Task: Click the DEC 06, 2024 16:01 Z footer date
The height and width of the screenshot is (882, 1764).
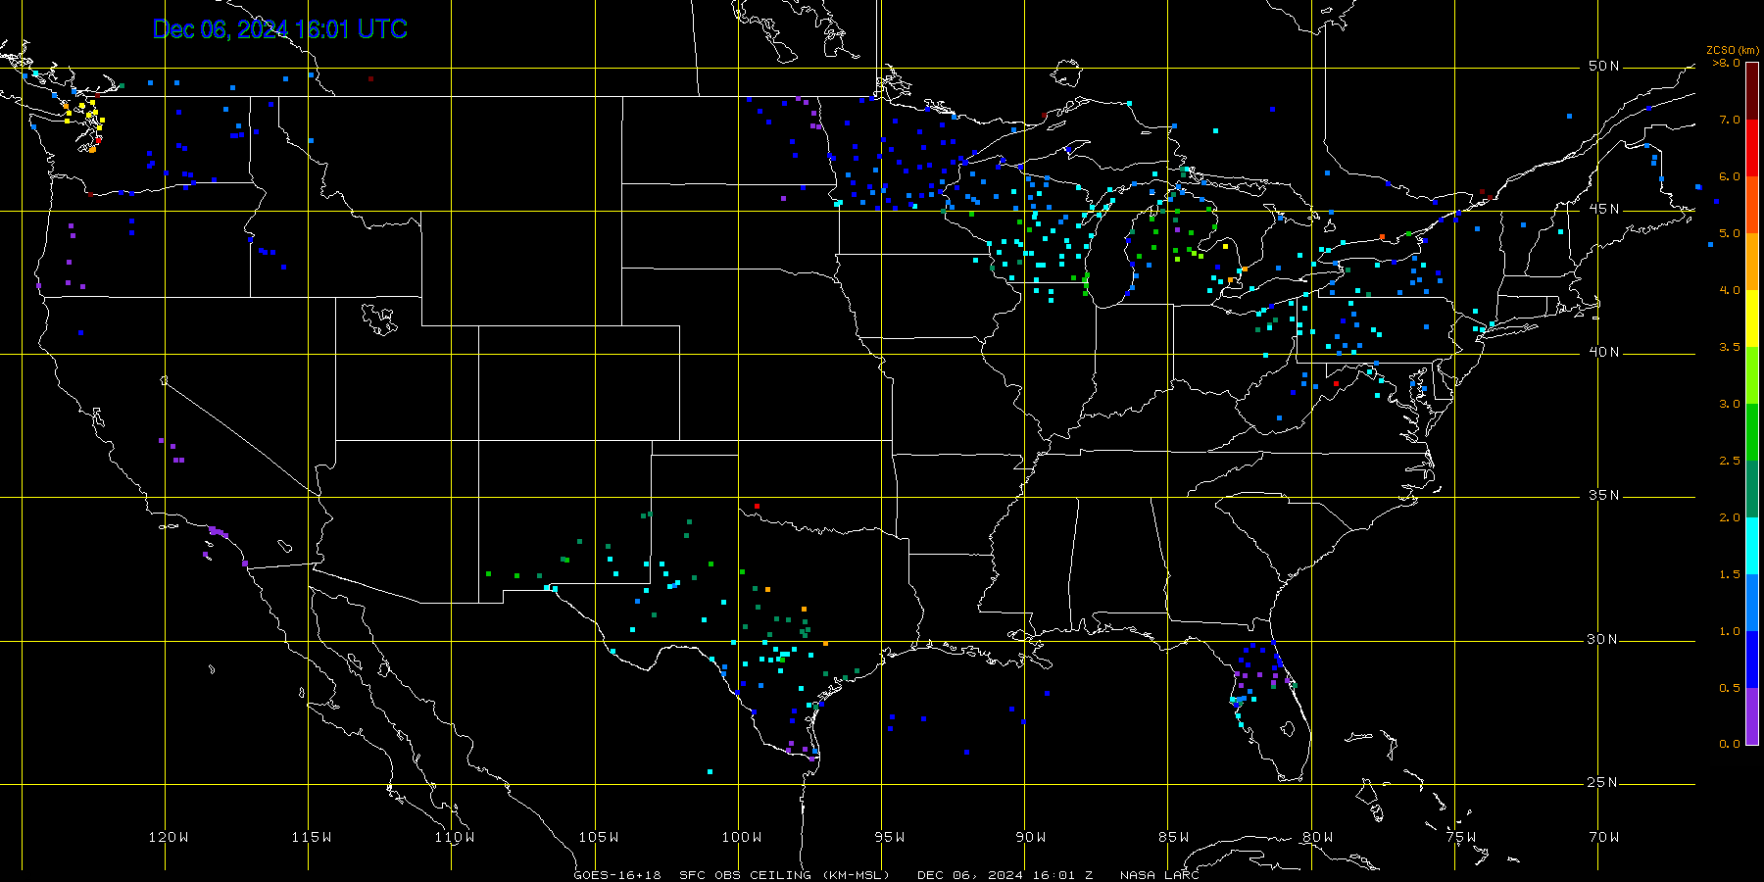Action: [1004, 875]
